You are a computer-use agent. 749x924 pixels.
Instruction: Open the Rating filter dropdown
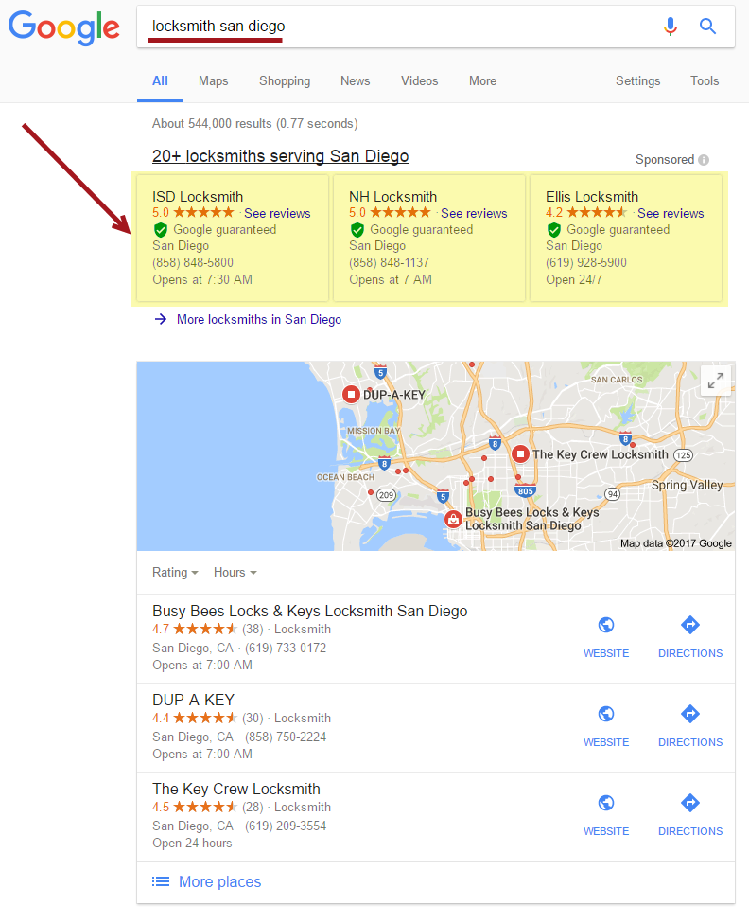pos(175,573)
